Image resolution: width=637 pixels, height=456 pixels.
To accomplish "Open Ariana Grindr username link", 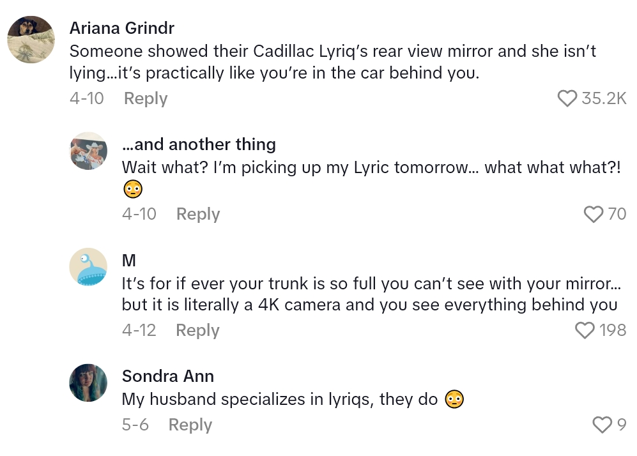I will point(122,28).
